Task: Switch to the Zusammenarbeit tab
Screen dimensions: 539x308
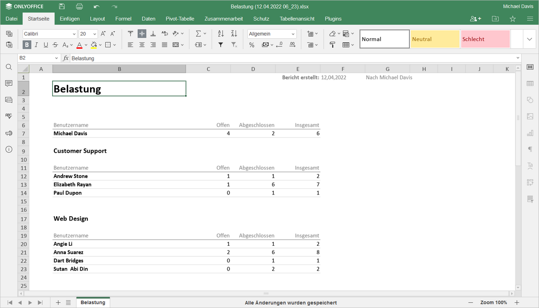Action: coord(224,19)
